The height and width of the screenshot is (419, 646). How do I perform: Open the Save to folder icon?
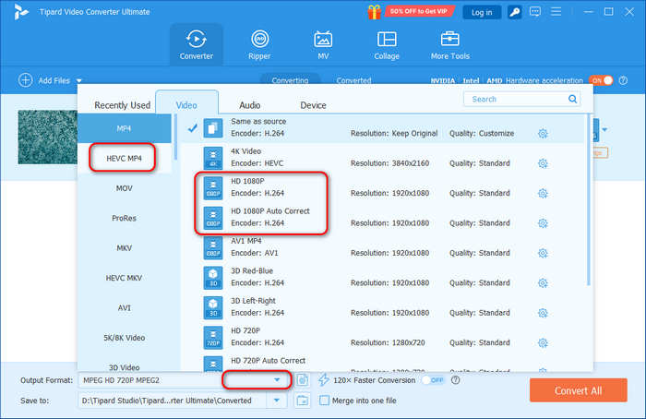[303, 400]
